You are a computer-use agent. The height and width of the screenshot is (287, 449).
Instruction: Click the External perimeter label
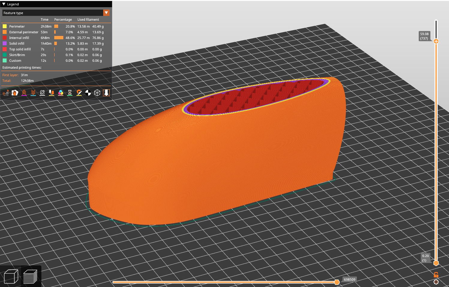24,32
